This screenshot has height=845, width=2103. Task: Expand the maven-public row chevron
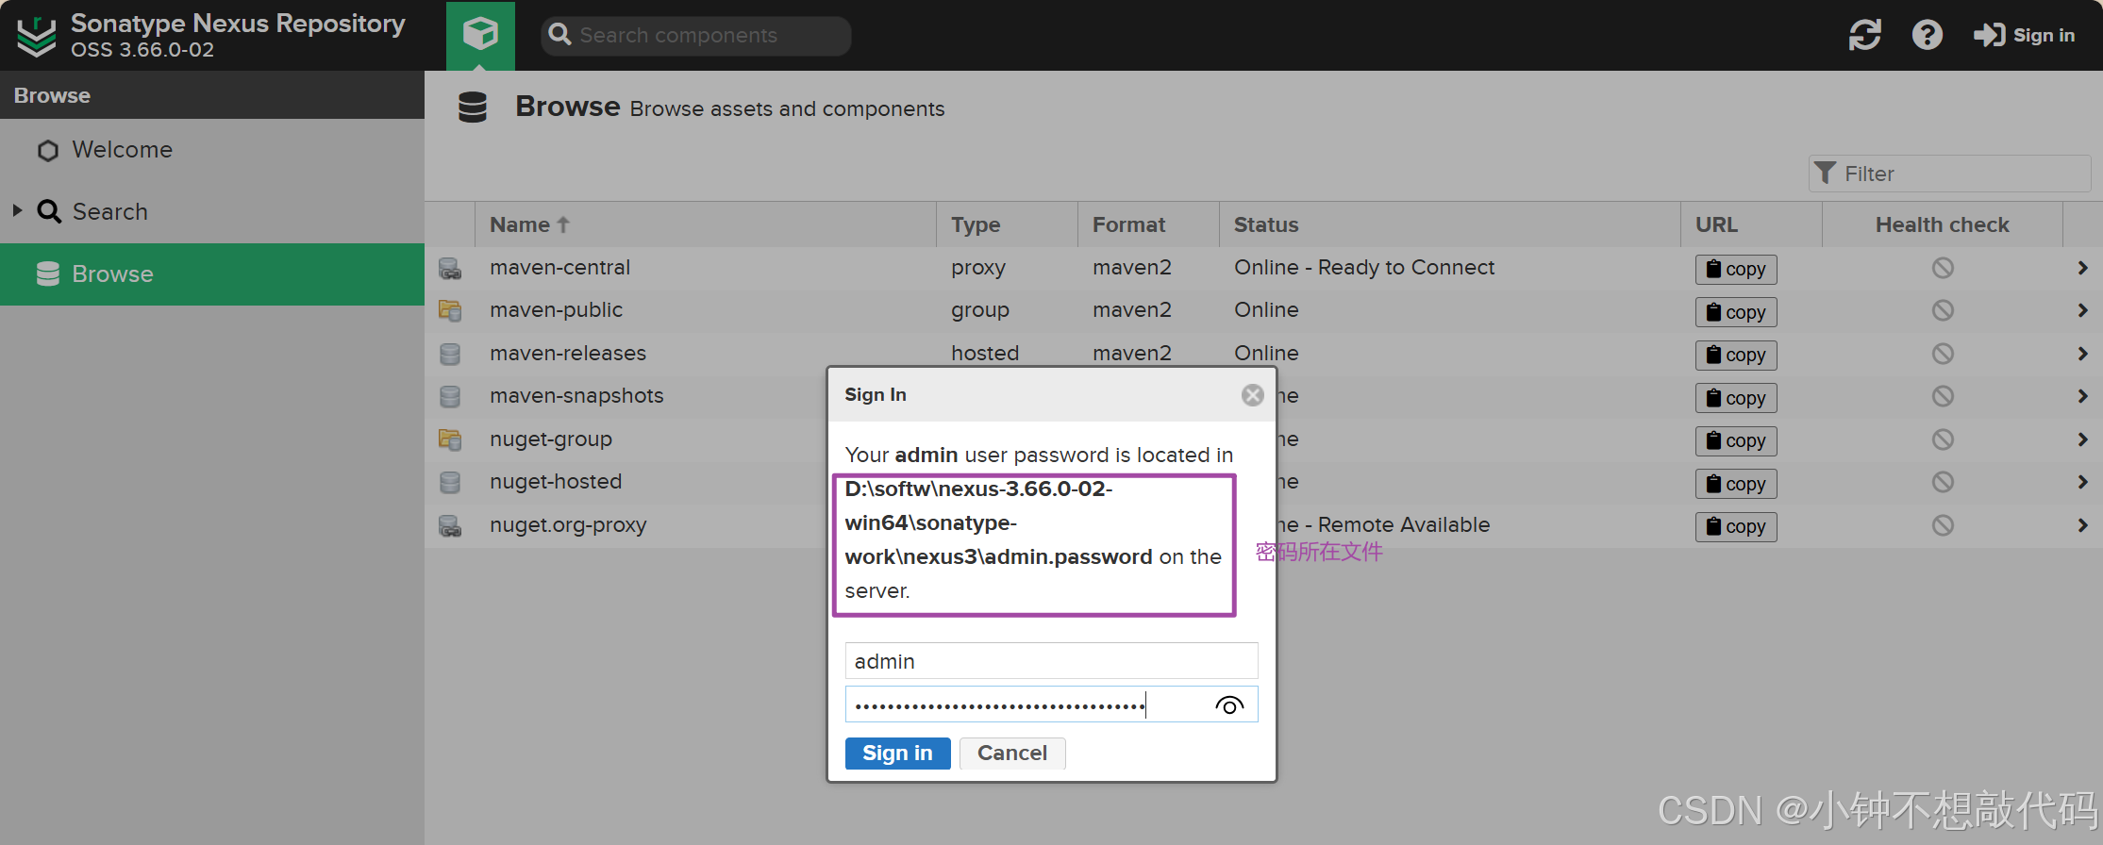[2082, 310]
